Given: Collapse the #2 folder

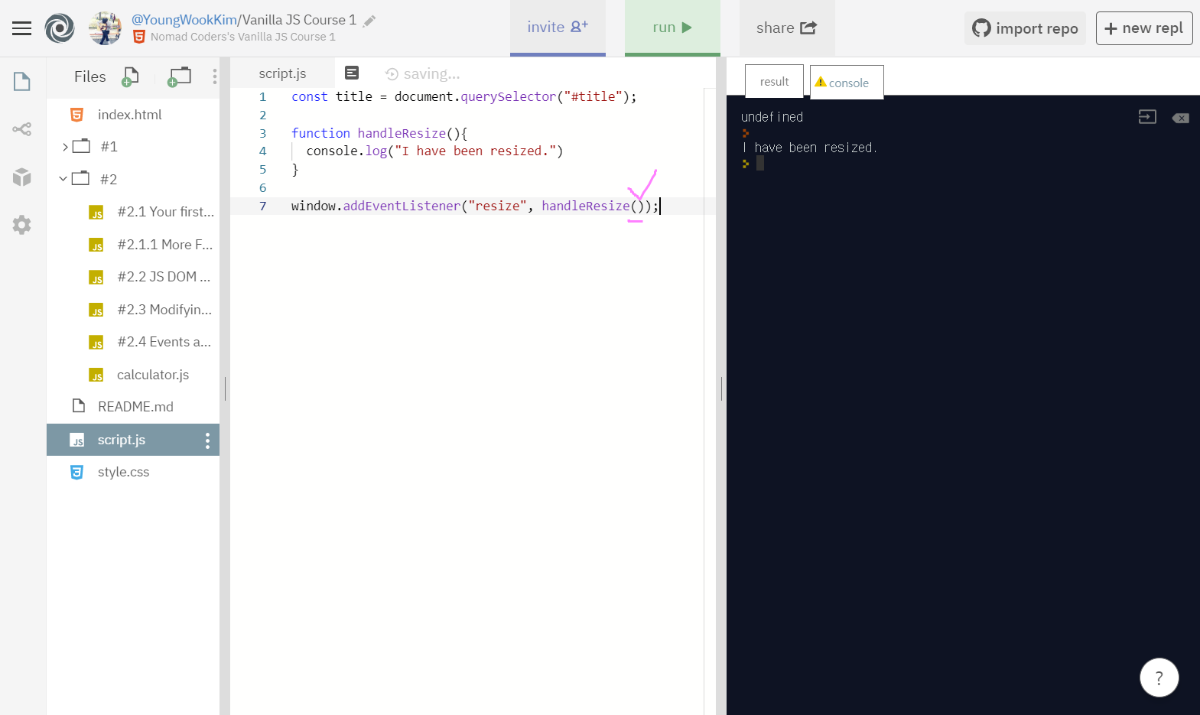Looking at the screenshot, I should [63, 179].
